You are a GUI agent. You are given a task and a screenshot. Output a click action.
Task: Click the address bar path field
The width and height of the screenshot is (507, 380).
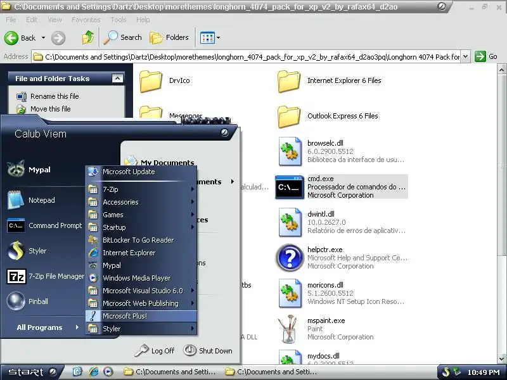coord(247,57)
